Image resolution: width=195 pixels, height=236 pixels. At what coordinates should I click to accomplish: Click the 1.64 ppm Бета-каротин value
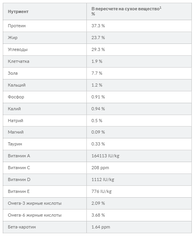[101, 227]
